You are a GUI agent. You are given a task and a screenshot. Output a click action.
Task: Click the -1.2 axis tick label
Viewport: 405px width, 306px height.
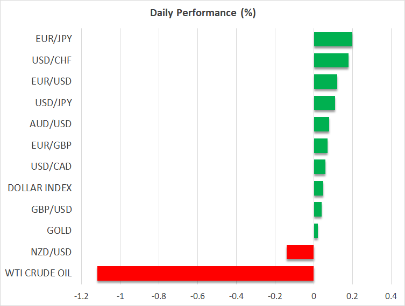[x=81, y=296]
